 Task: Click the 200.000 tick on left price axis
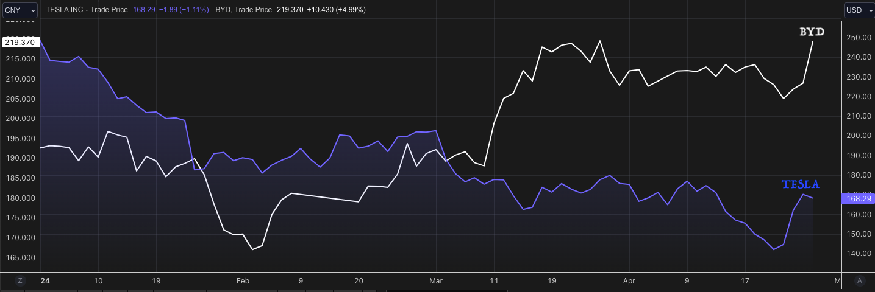tap(22, 117)
